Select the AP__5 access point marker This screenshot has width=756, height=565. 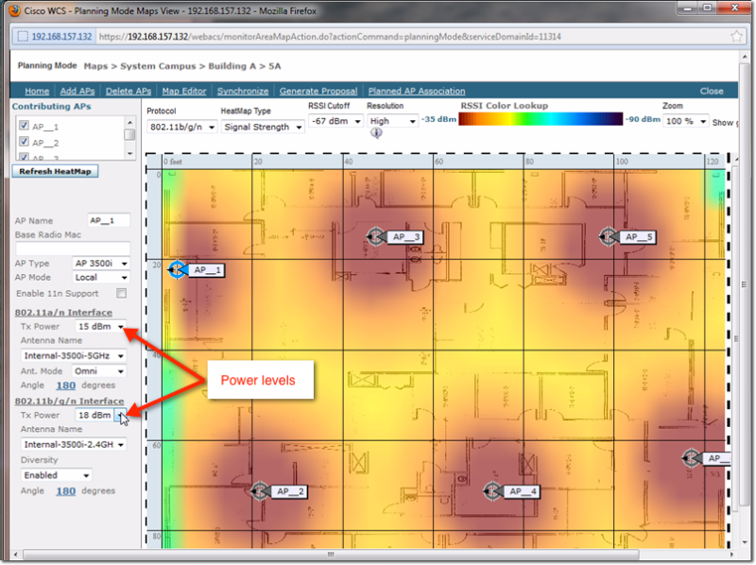tap(609, 237)
